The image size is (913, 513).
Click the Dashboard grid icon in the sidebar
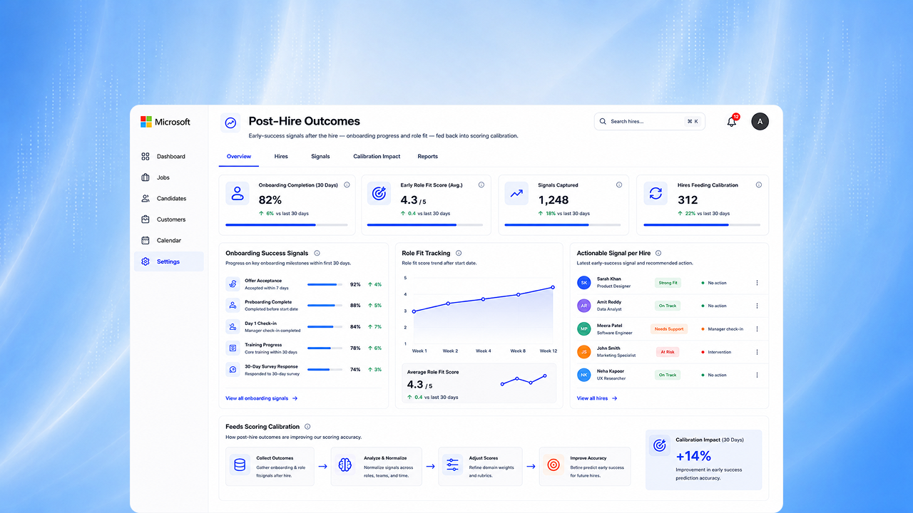coord(146,156)
